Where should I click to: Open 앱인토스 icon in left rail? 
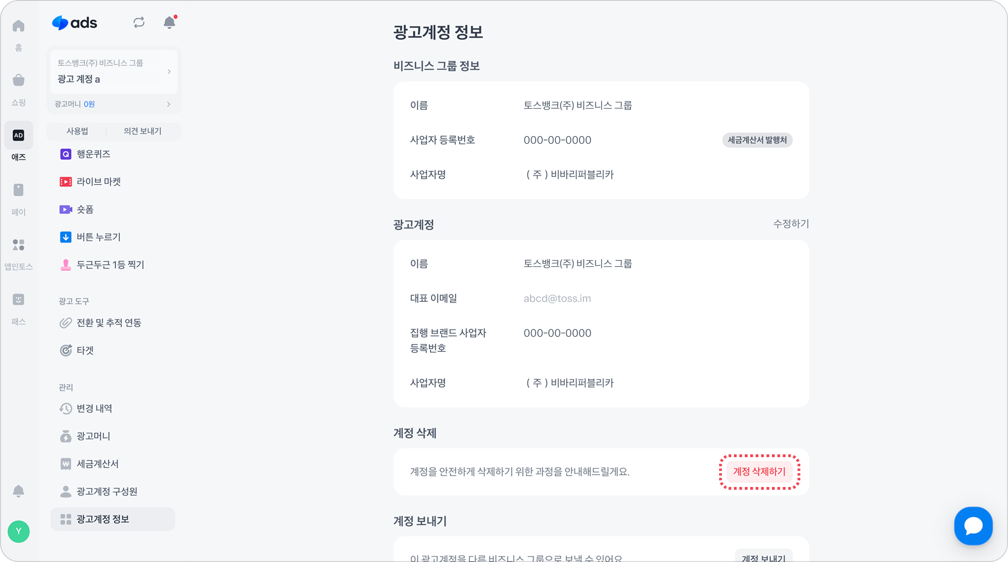[x=19, y=245]
